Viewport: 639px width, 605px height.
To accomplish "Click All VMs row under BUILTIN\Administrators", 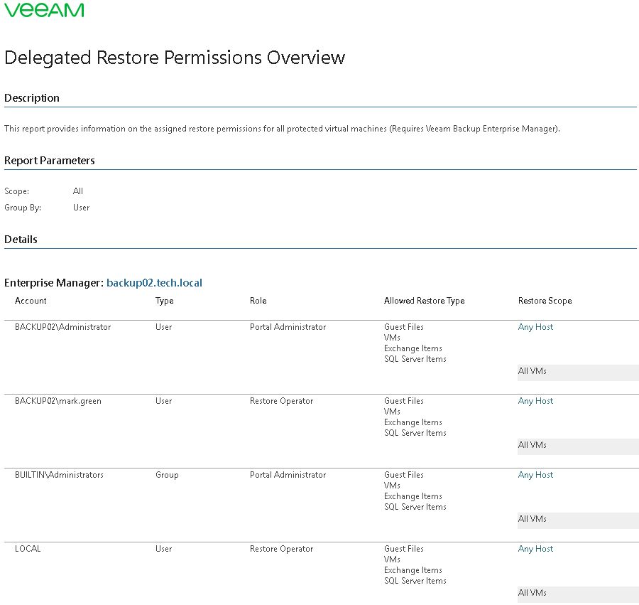I will coord(578,520).
